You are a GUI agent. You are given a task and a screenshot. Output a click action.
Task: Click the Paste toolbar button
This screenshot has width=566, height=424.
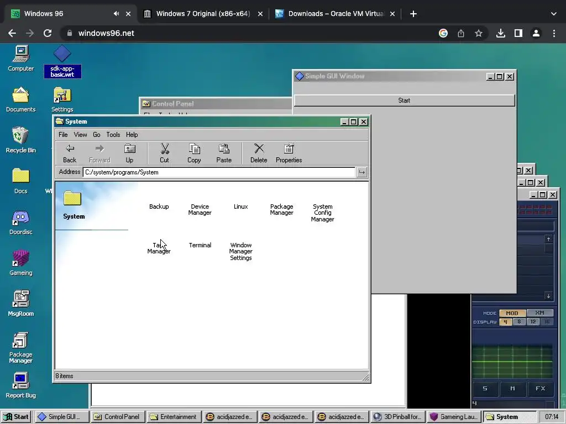(224, 153)
